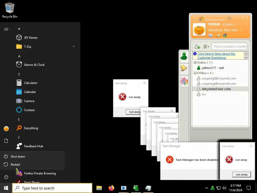Image resolution: width=257 pixels, height=193 pixels.
Task: Choose Restart from the power menu
Action: coord(32,164)
